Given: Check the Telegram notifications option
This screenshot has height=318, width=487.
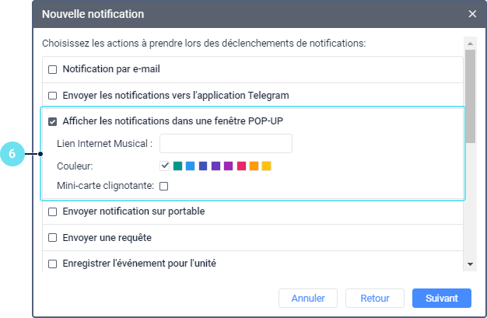Looking at the screenshot, I should (53, 96).
